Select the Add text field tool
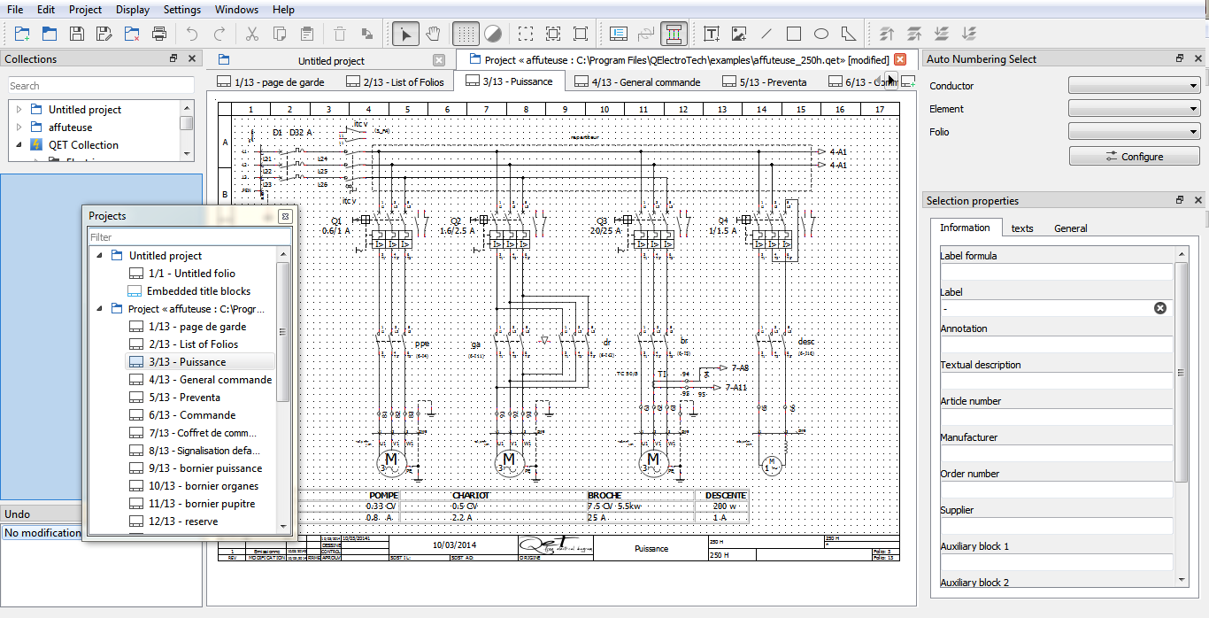This screenshot has height=618, width=1209. point(712,35)
